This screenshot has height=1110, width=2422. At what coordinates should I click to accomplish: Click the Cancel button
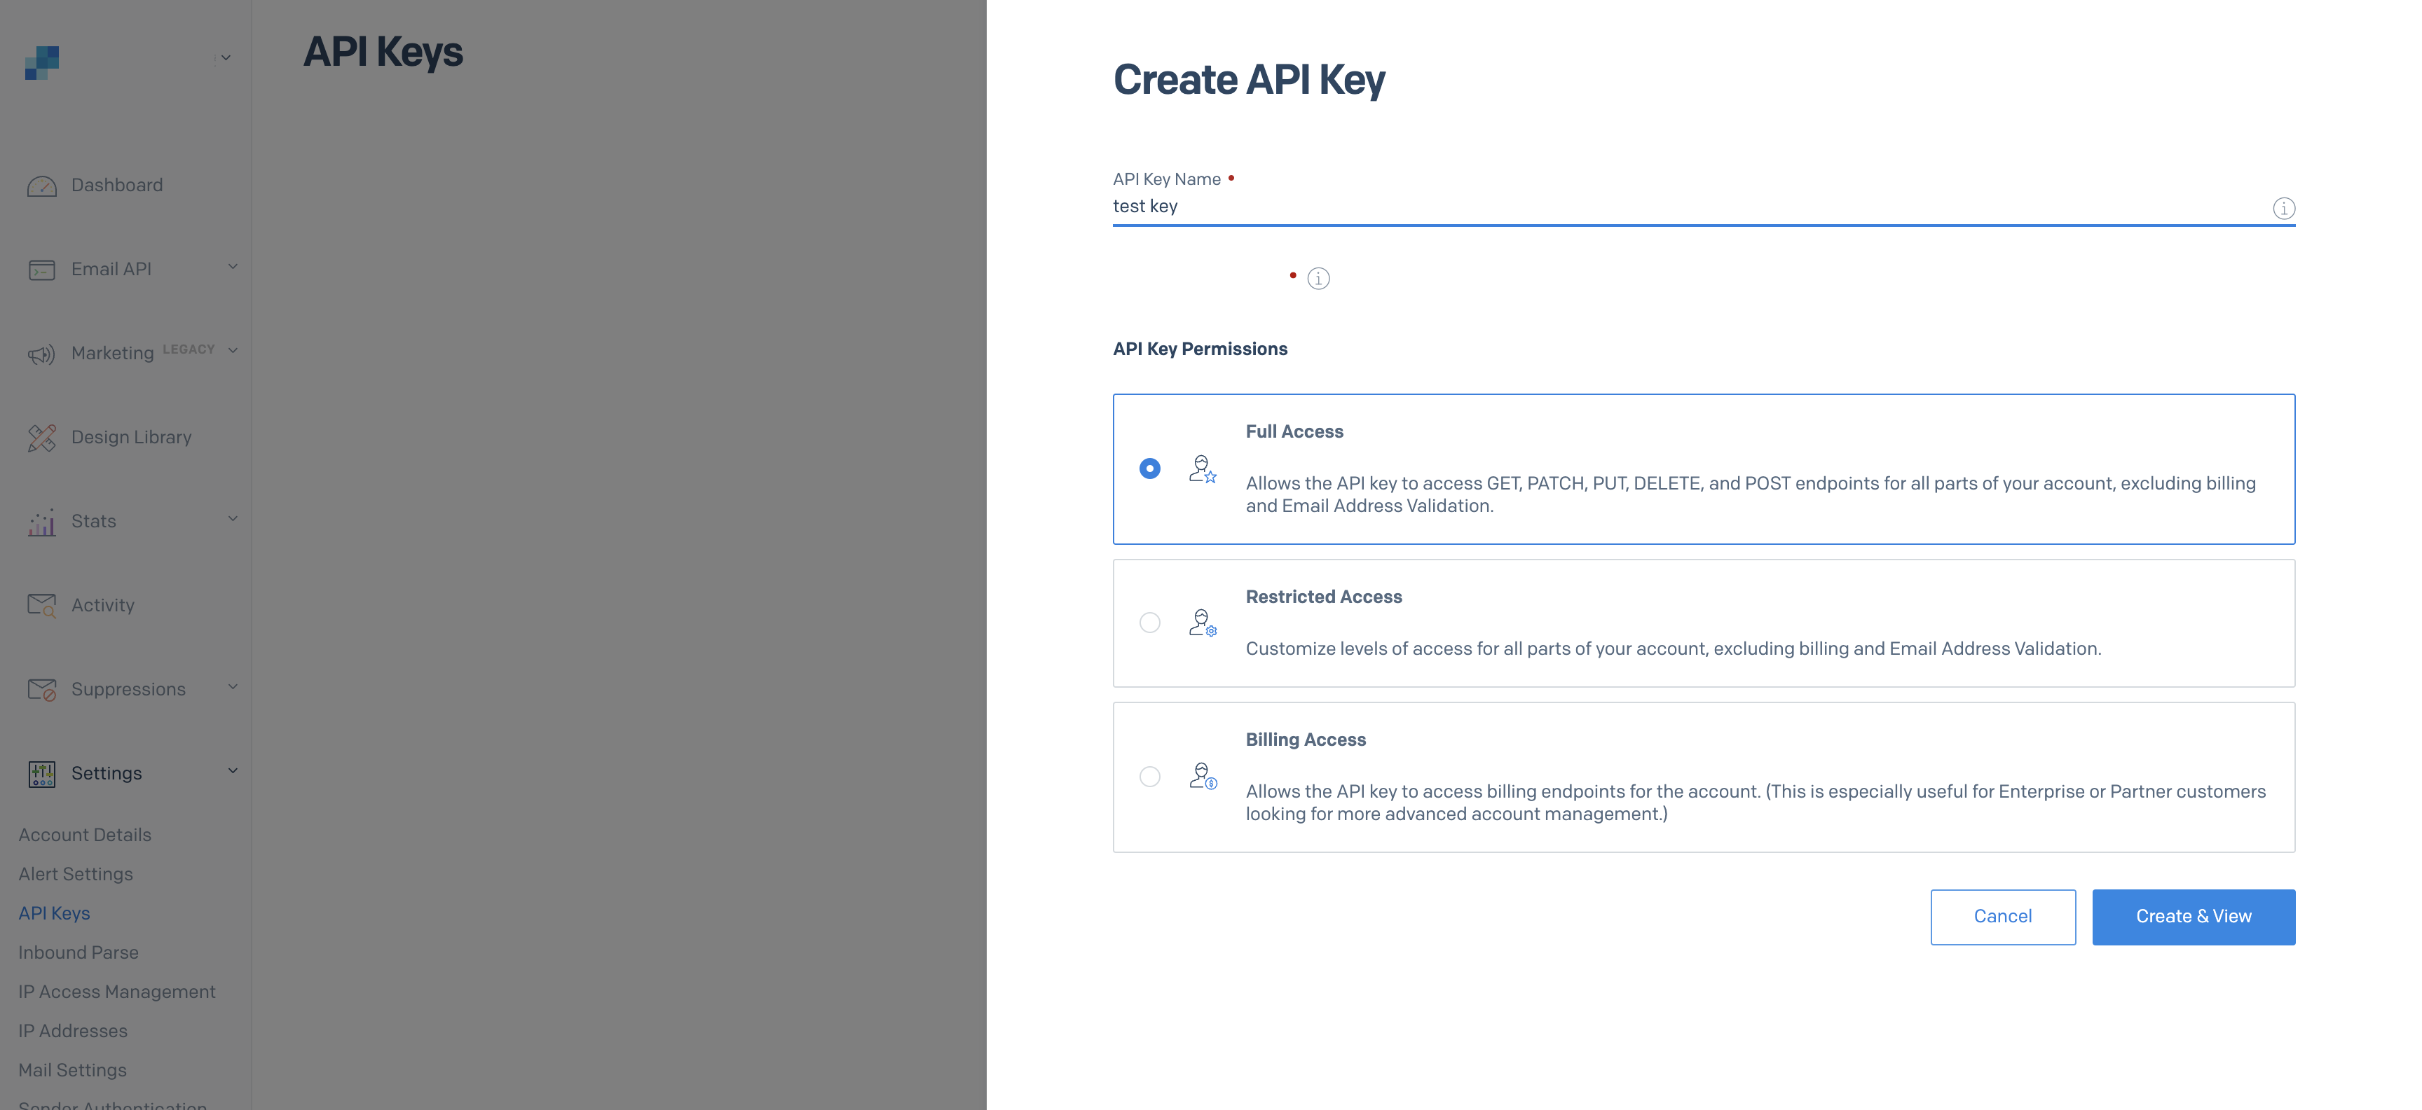2002,917
